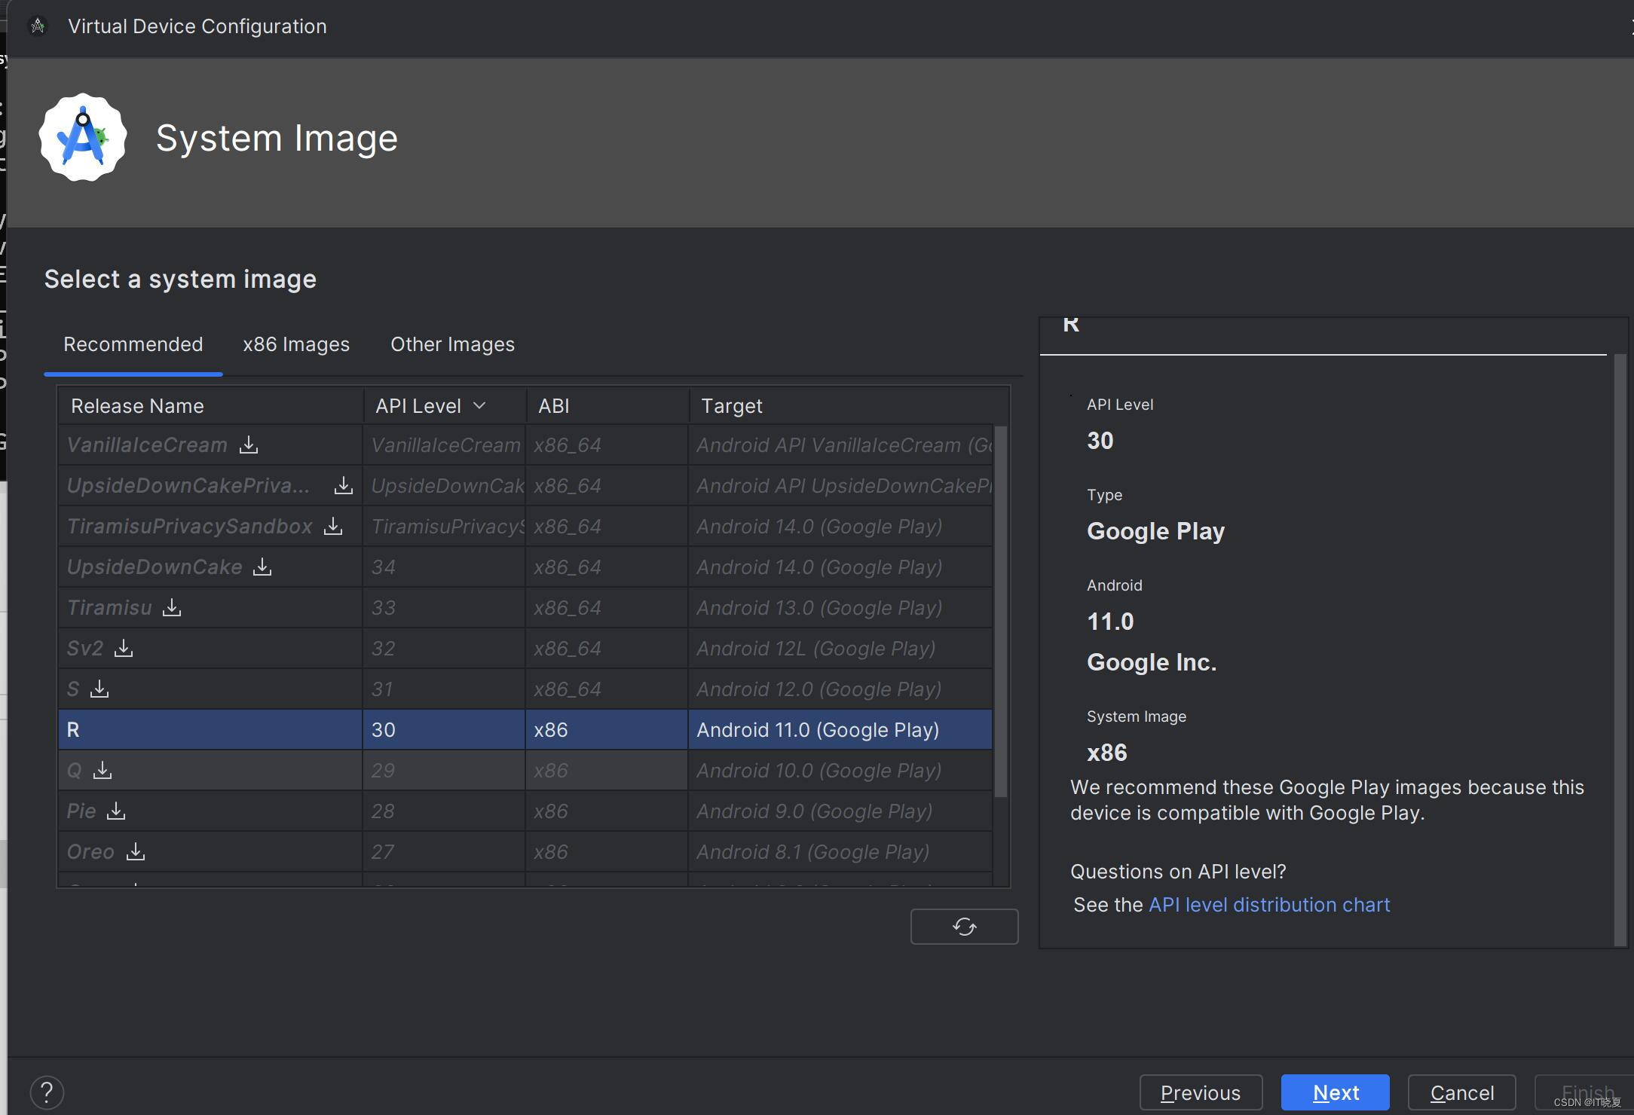Select the Android 11.0 (Google Play) target cell
The image size is (1634, 1115).
pyautogui.click(x=840, y=730)
